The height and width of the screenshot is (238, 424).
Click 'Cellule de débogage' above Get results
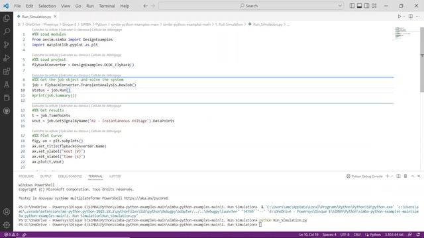click(106, 106)
